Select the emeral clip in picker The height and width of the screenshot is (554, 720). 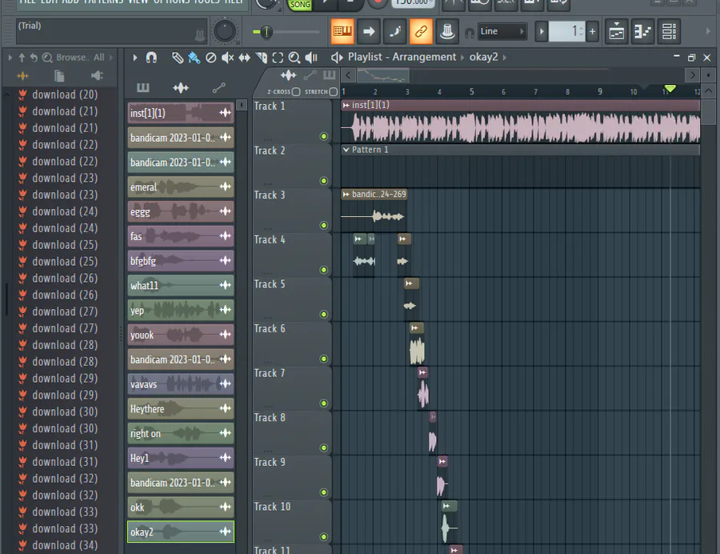click(181, 187)
